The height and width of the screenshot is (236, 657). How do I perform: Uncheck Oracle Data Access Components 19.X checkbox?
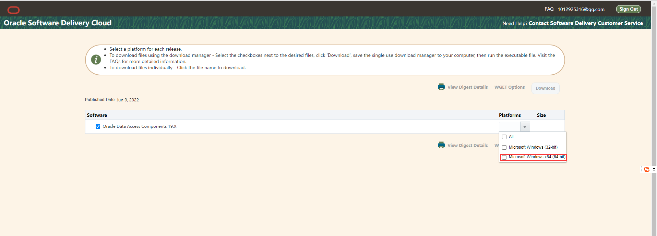coord(98,126)
